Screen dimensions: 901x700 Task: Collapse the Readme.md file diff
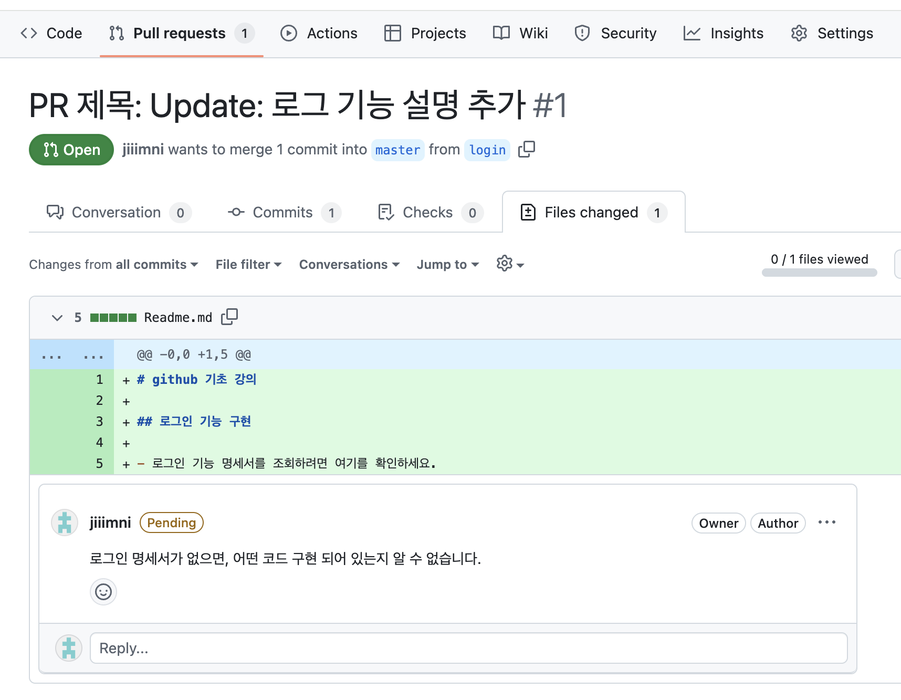pos(57,318)
